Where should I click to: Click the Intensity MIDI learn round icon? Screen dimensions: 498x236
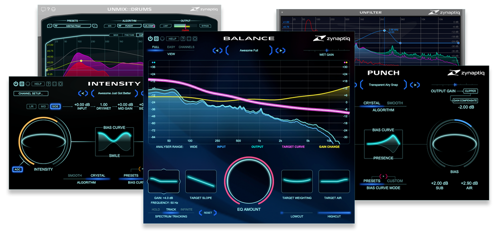[28, 84]
